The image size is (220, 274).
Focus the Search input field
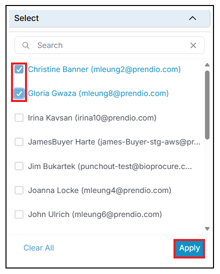point(109,45)
